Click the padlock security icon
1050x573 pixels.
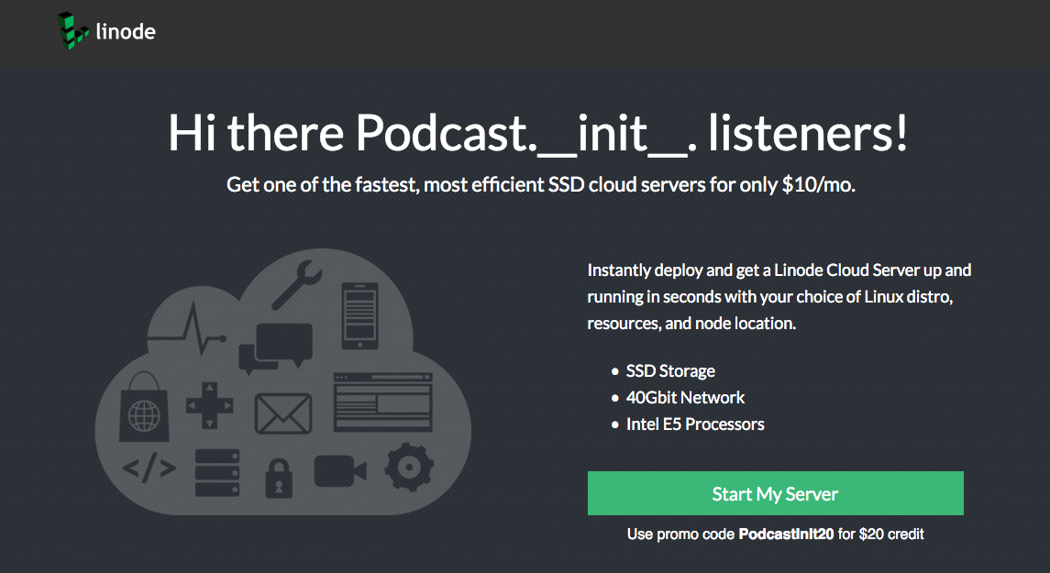(279, 478)
